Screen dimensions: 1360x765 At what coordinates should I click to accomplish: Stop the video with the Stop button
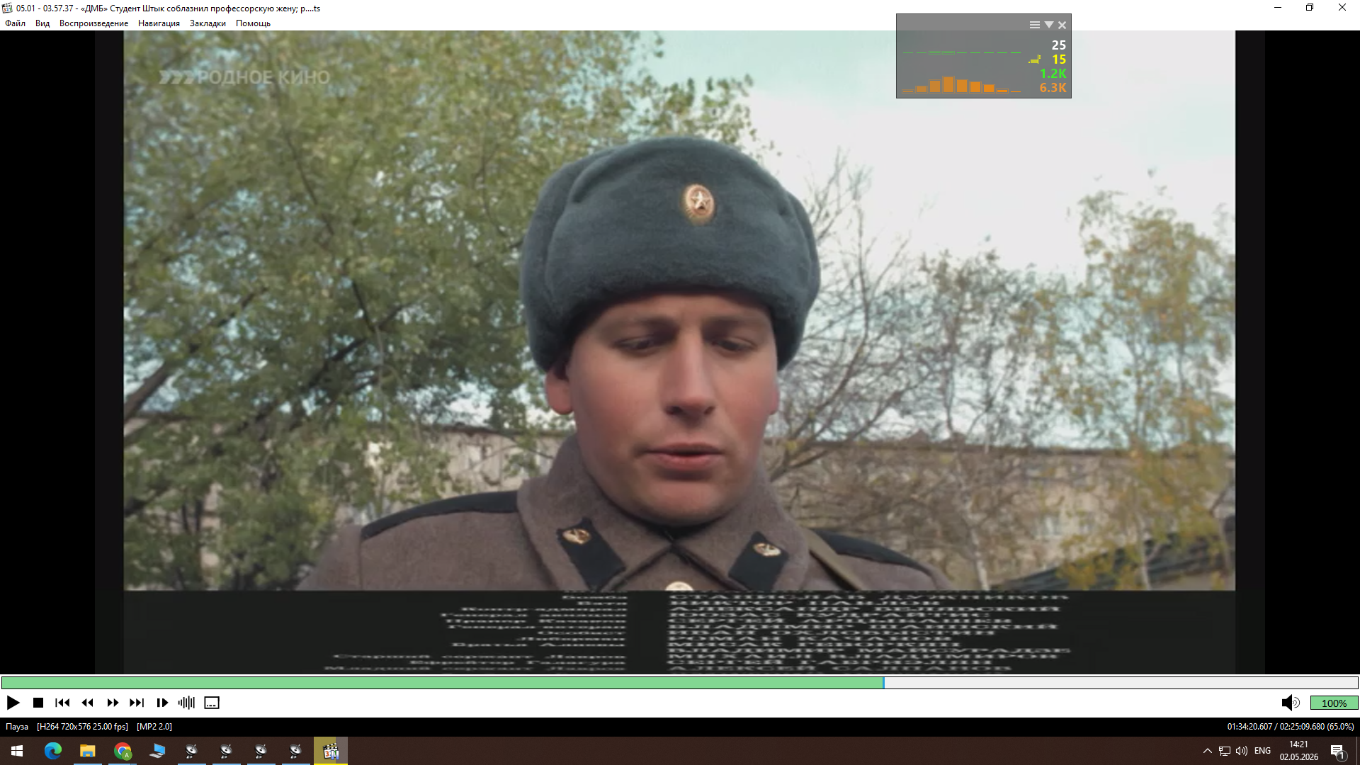pos(38,703)
